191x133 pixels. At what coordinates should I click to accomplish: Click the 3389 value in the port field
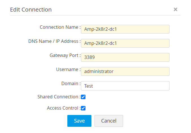point(89,57)
